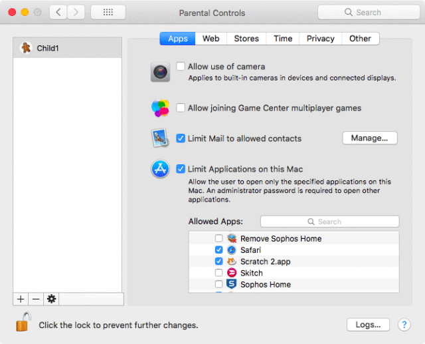Click the padlock icon to lock changes

coord(23,322)
